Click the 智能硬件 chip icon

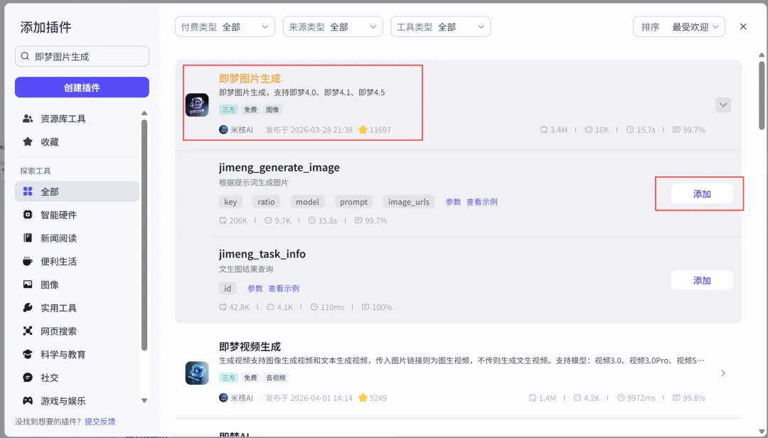pos(28,215)
